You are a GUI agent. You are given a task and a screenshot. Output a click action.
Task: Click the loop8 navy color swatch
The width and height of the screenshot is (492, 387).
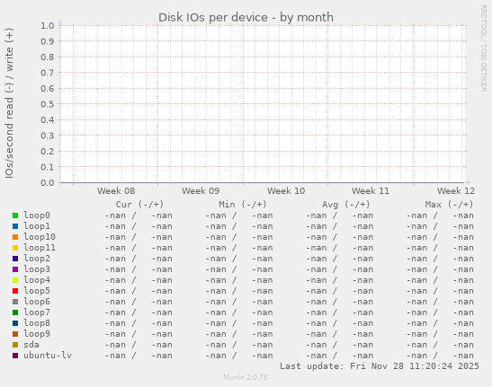click(15, 323)
